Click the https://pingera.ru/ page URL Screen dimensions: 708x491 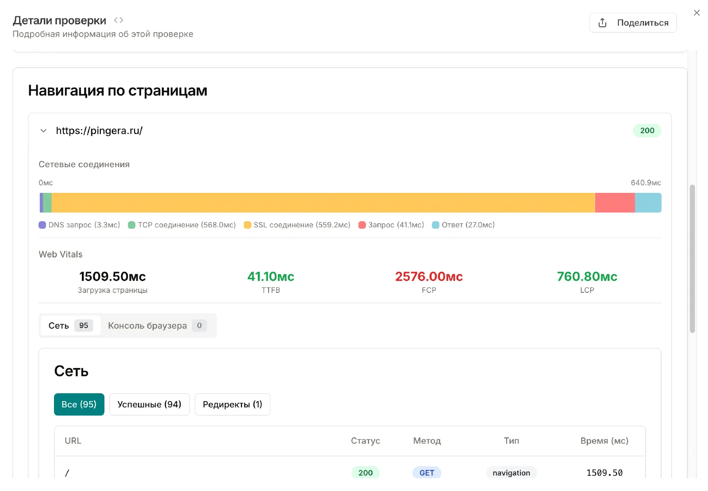(x=99, y=130)
